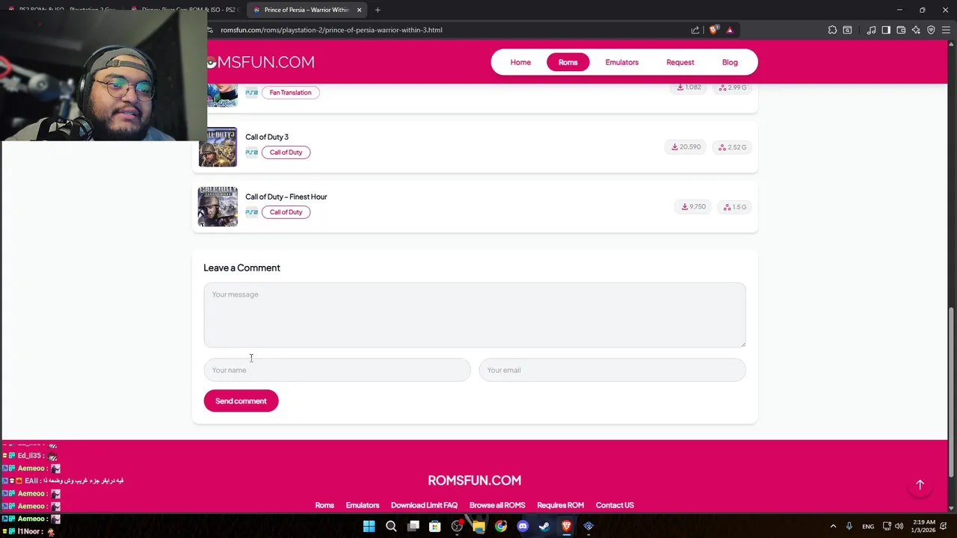Click the footer ROMSFUN.COM logo
The image size is (957, 538).
coord(475,480)
